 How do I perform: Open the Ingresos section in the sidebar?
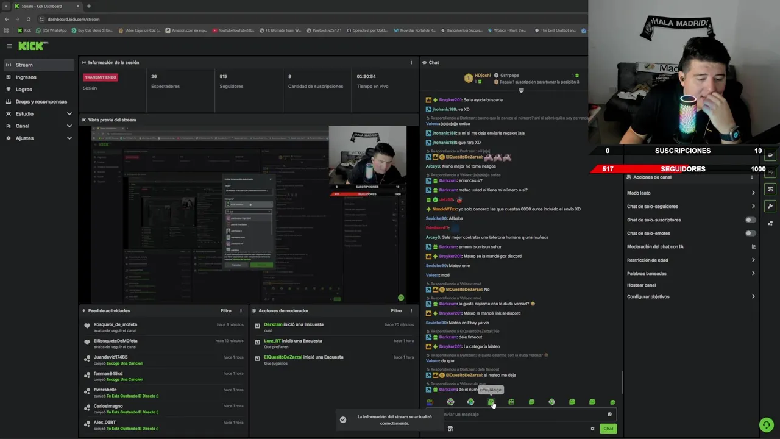[38, 77]
